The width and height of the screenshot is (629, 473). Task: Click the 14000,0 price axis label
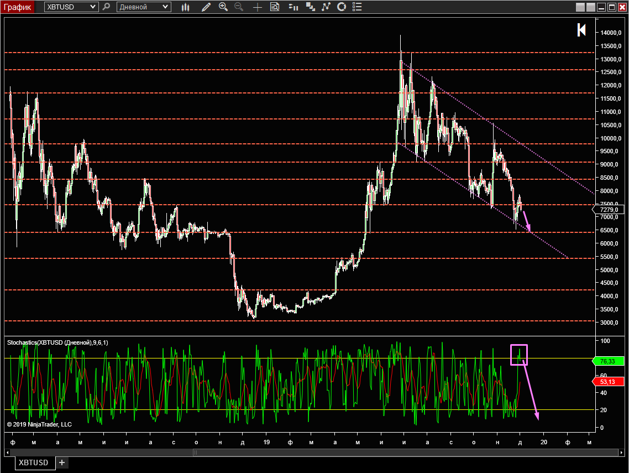[611, 33]
